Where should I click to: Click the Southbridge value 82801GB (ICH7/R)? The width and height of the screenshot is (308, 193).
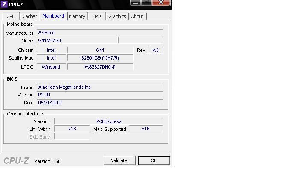tap(100, 58)
